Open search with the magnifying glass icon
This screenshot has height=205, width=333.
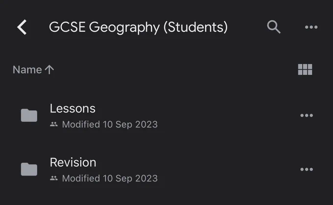[x=274, y=27]
